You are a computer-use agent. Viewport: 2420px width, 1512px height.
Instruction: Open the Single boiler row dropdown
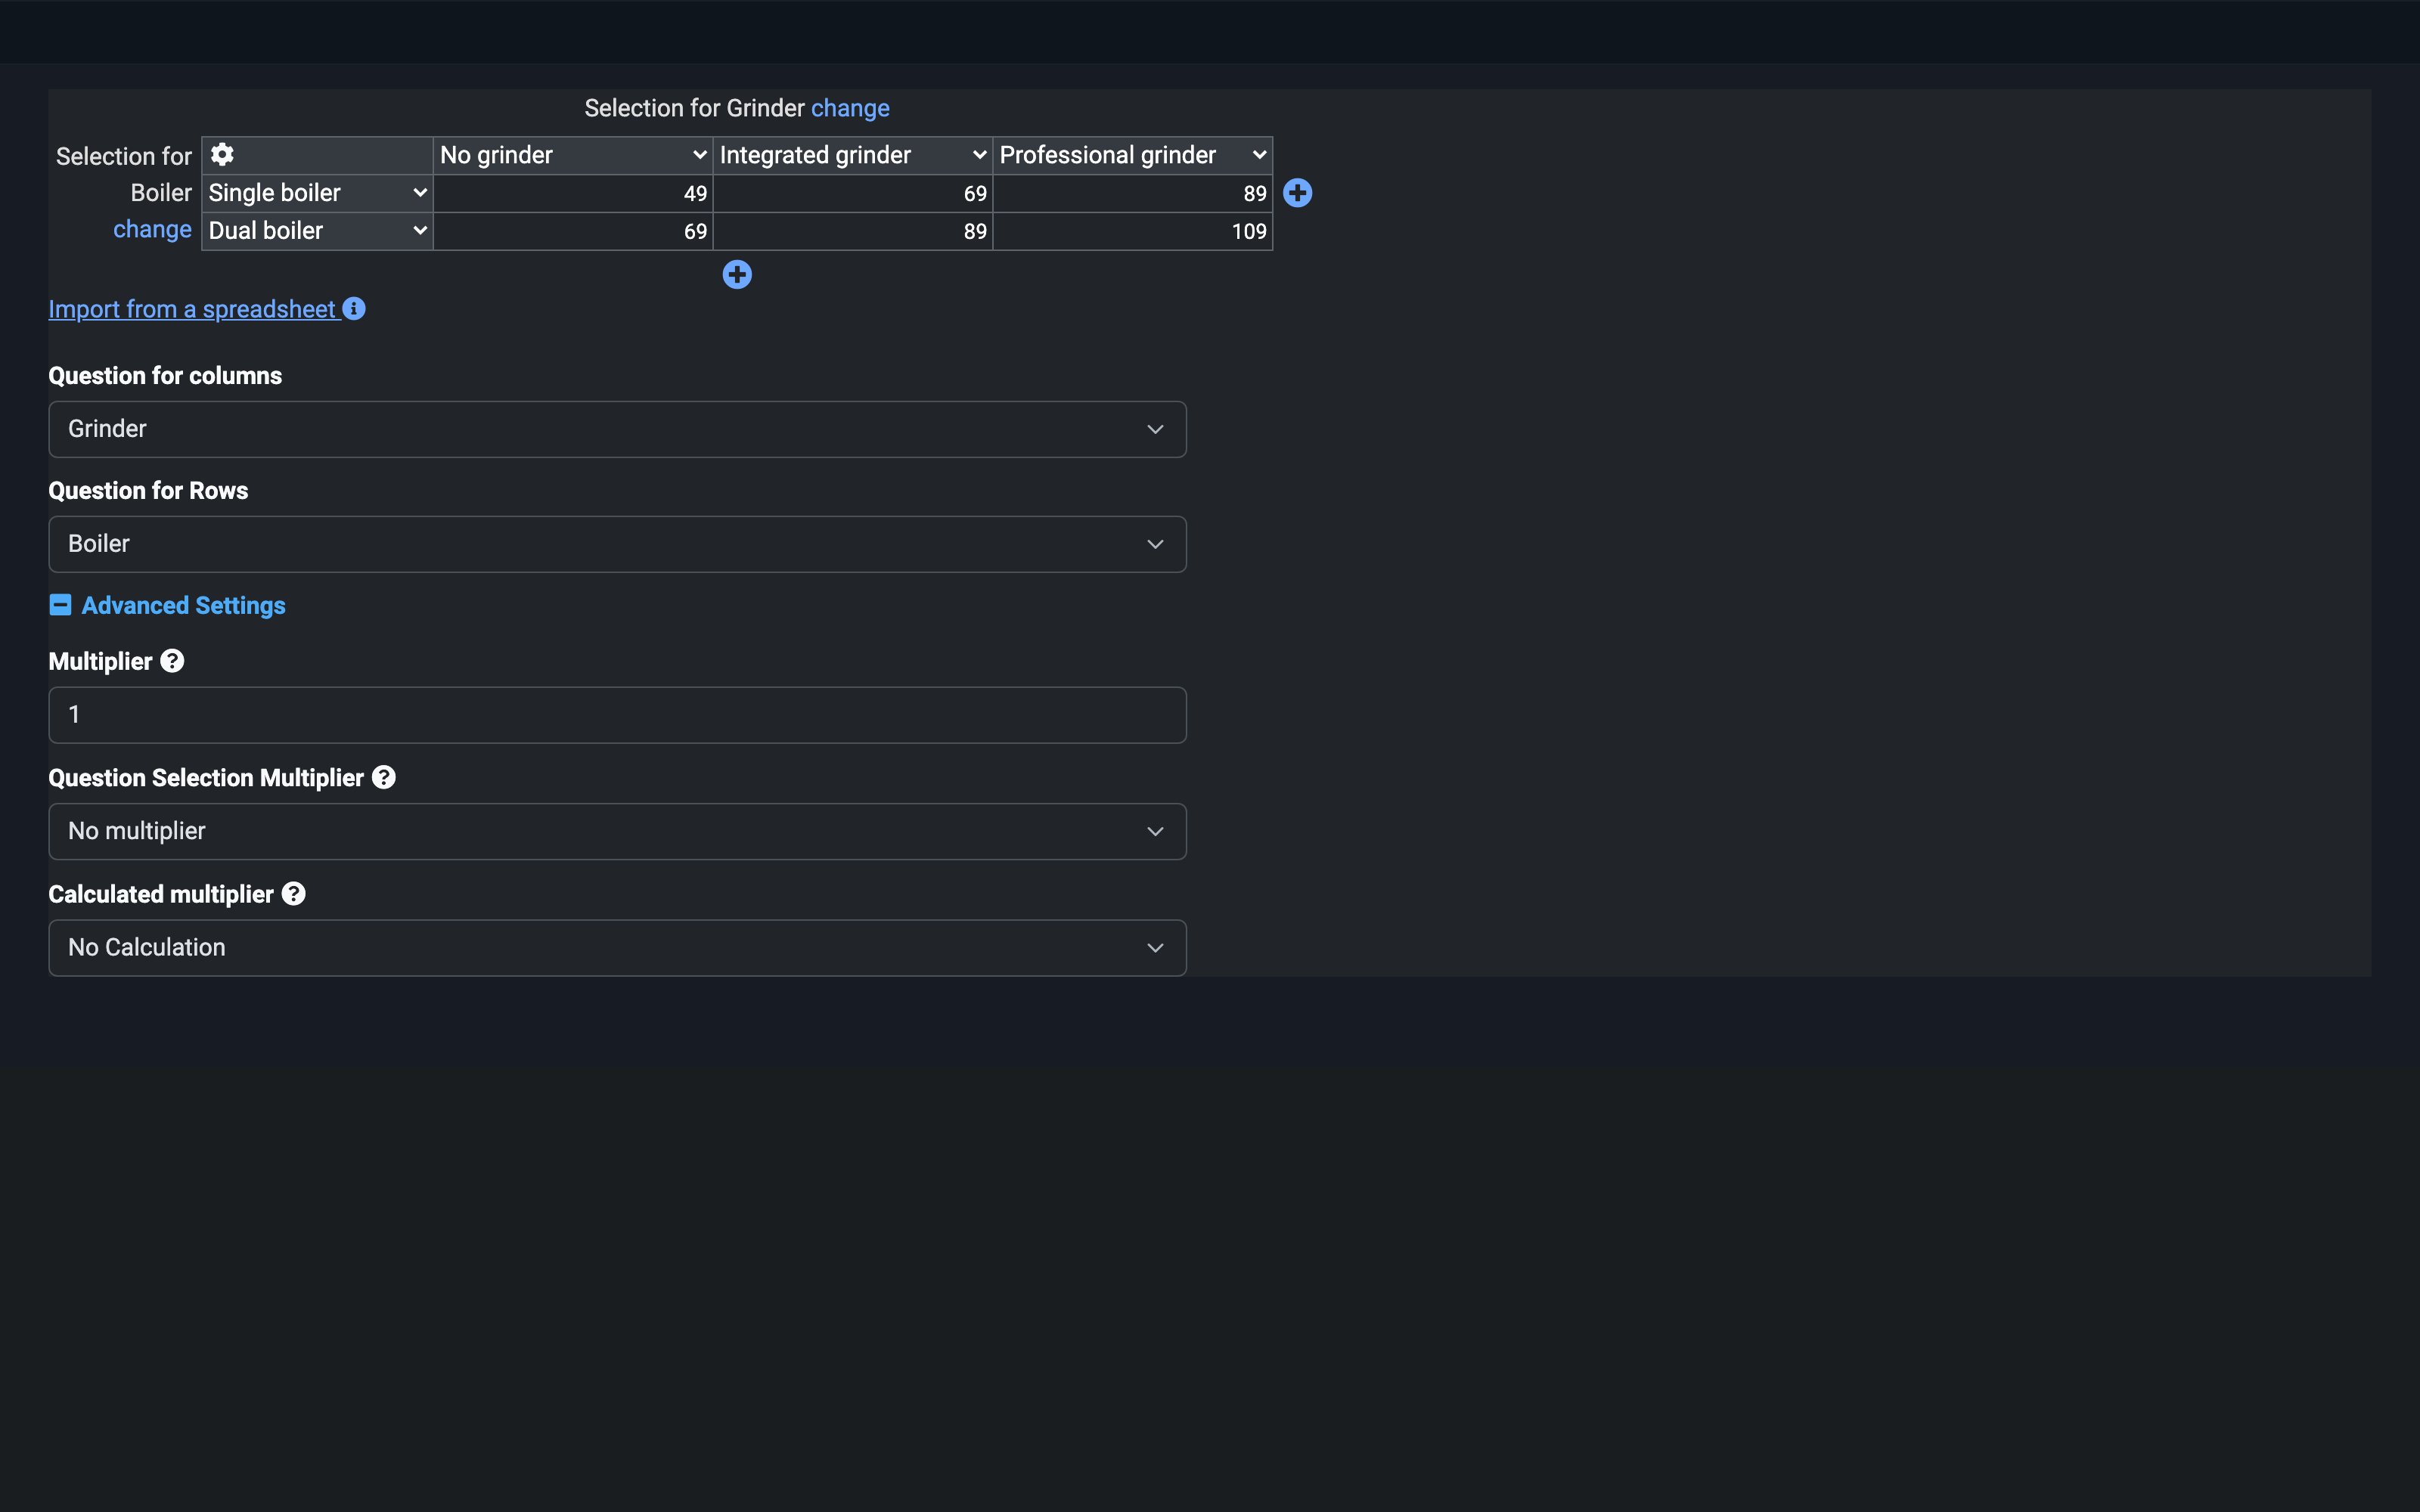317,193
